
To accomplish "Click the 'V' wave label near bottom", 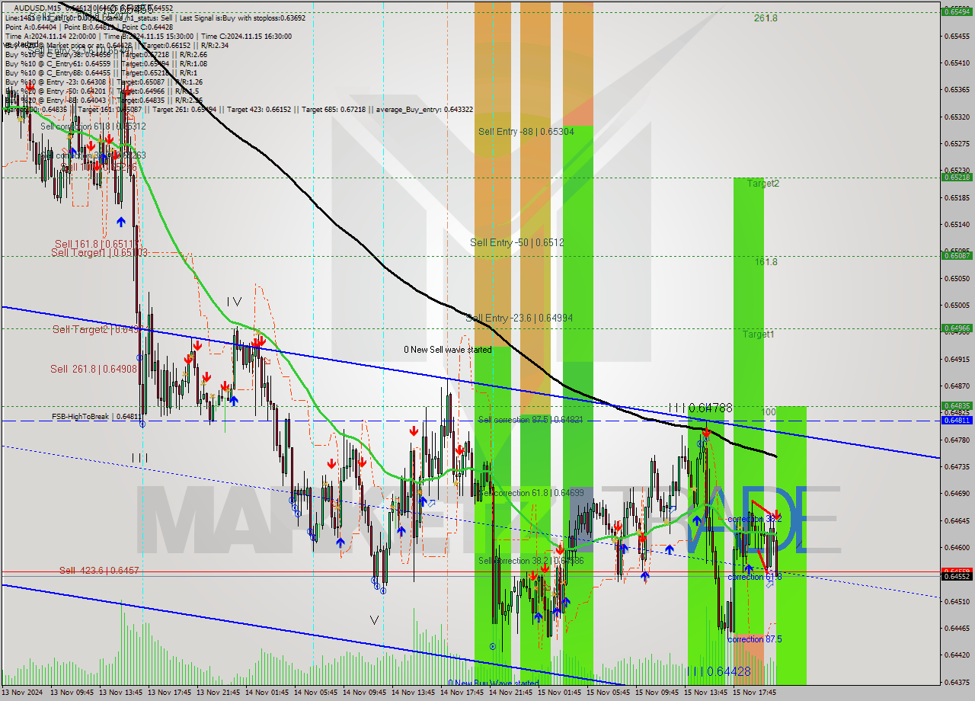I will click(x=374, y=620).
